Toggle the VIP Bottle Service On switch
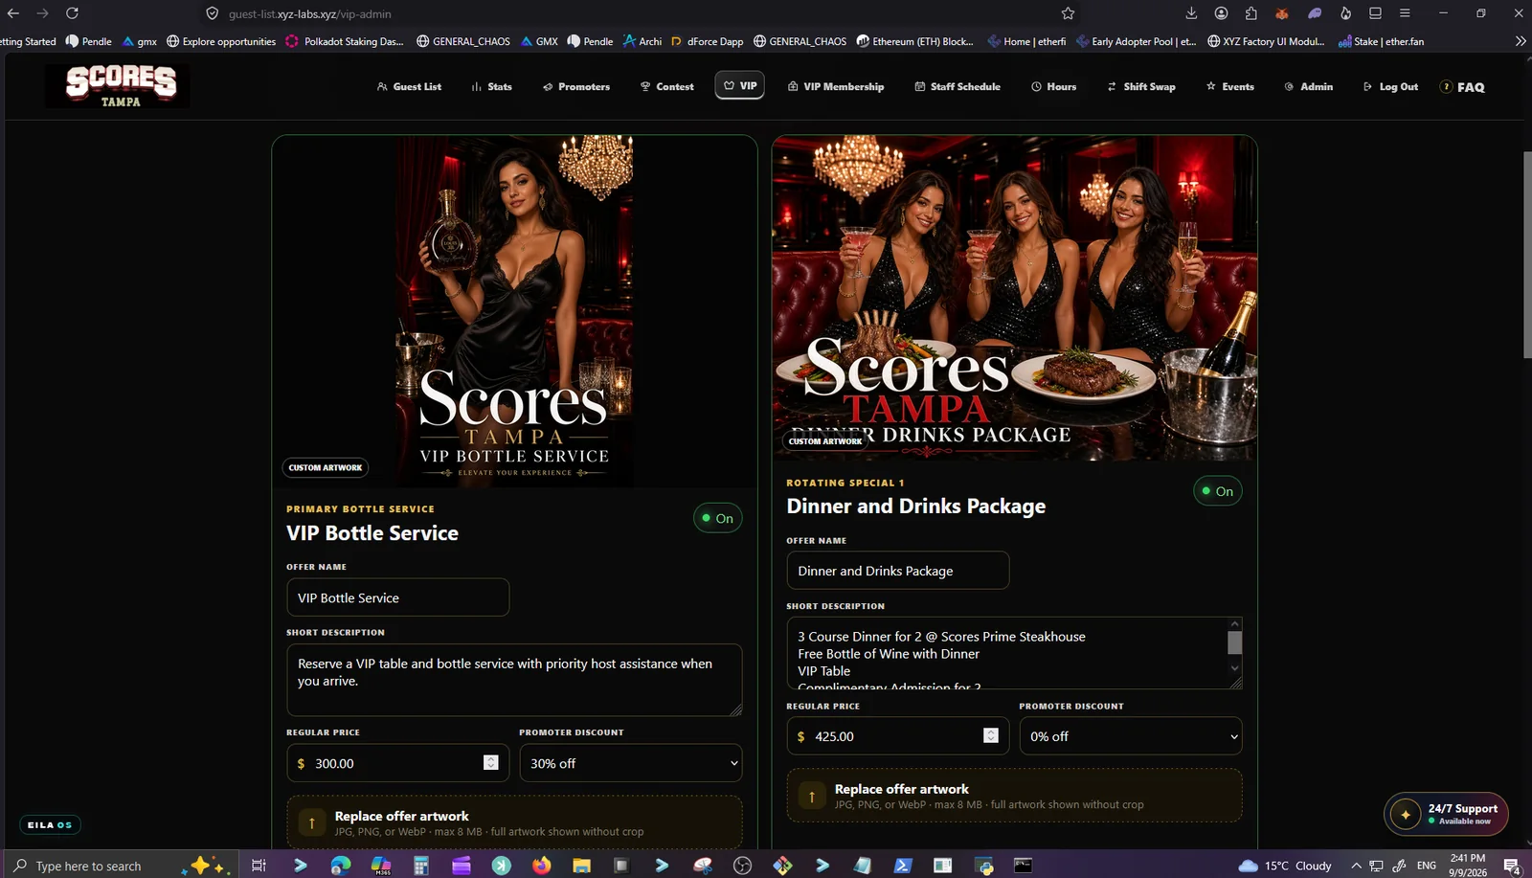The image size is (1532, 878). pos(717,518)
